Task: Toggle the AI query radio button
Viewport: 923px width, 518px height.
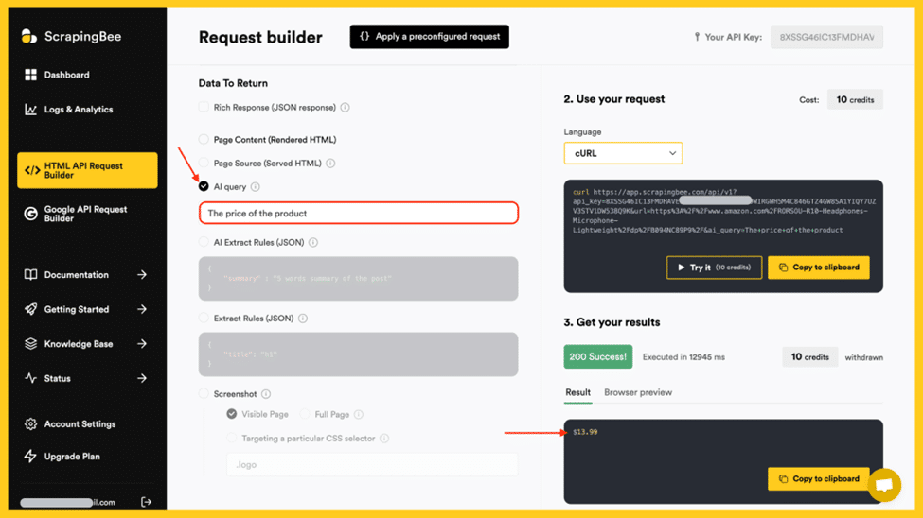Action: click(204, 186)
